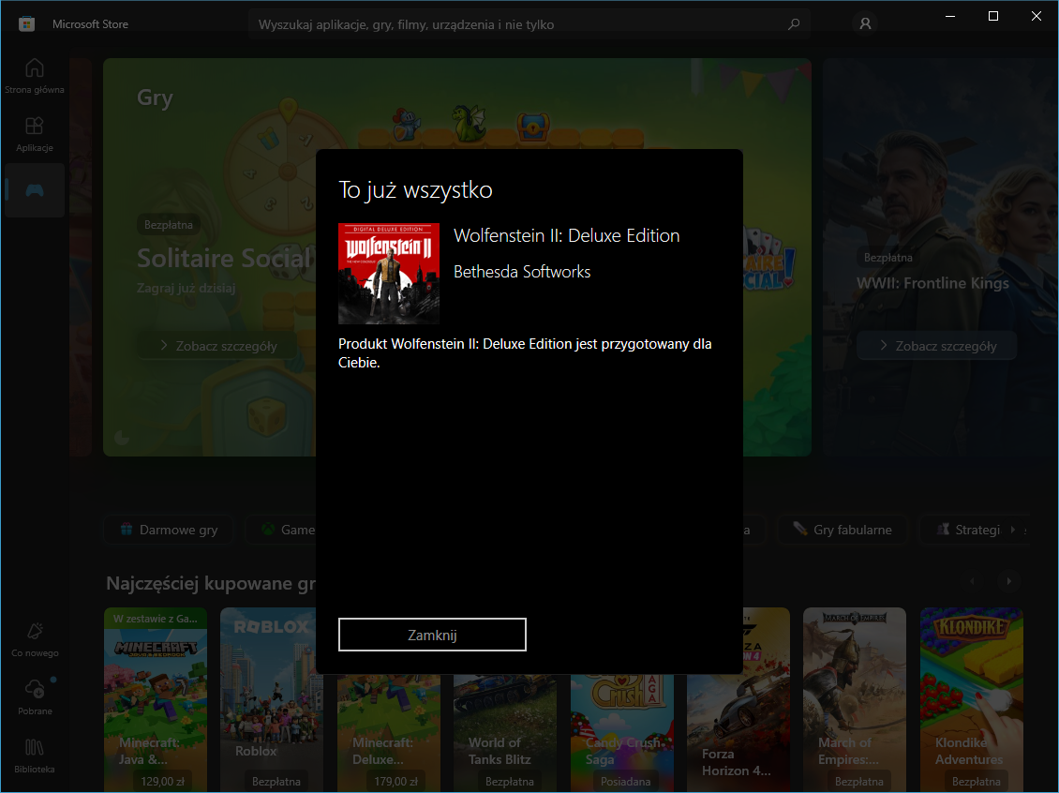Show next Najczęściej kupowane games arrow

click(x=1009, y=581)
